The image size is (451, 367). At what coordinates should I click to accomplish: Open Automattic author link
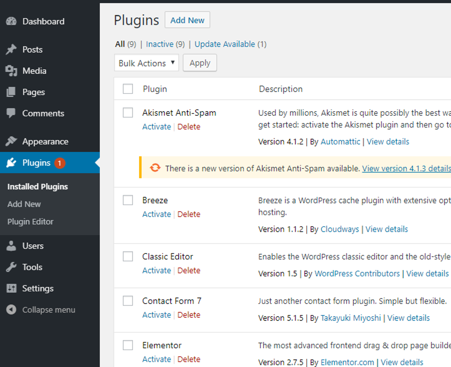[340, 142]
